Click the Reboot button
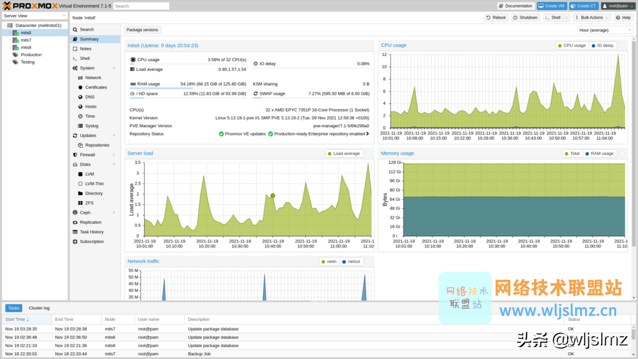The height and width of the screenshot is (359, 638). 496,17
